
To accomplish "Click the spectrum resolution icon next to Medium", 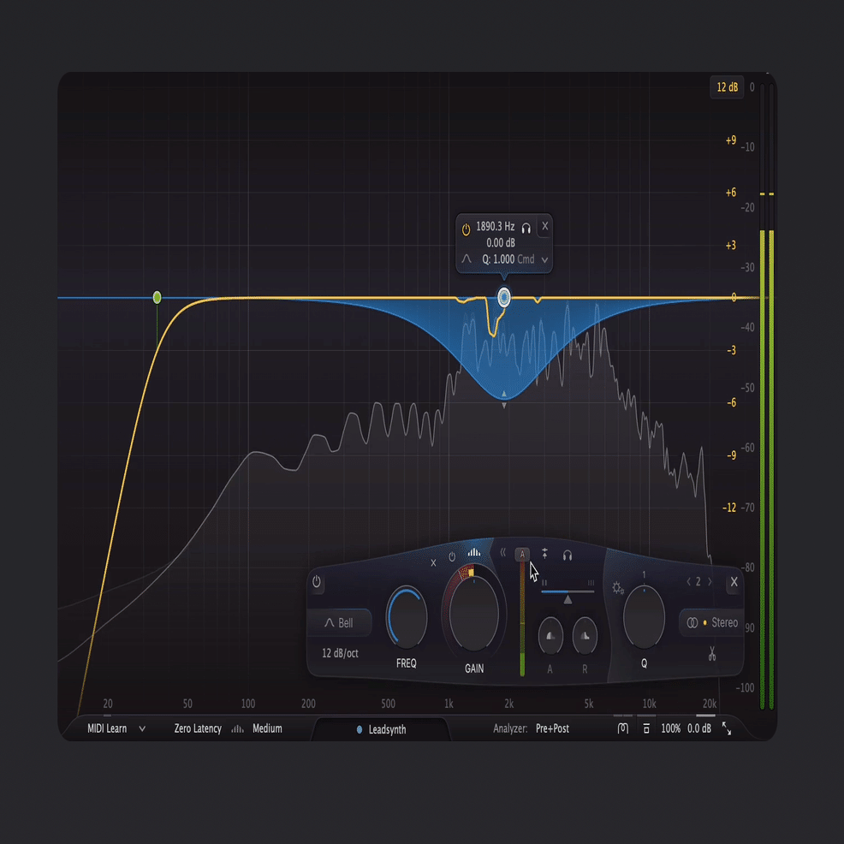I will (x=237, y=728).
